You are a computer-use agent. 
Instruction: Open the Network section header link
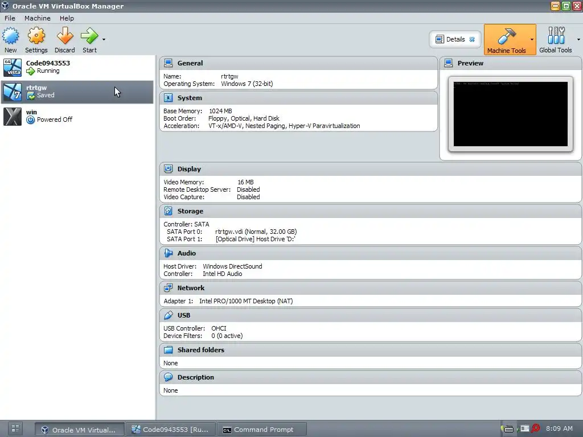191,287
